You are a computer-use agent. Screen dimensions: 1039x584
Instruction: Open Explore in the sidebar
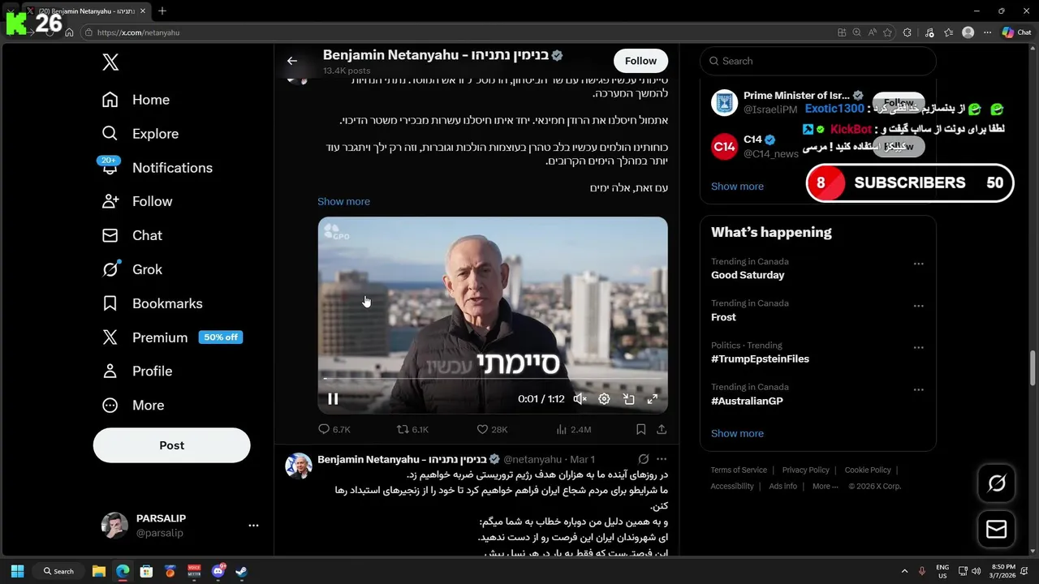point(140,134)
